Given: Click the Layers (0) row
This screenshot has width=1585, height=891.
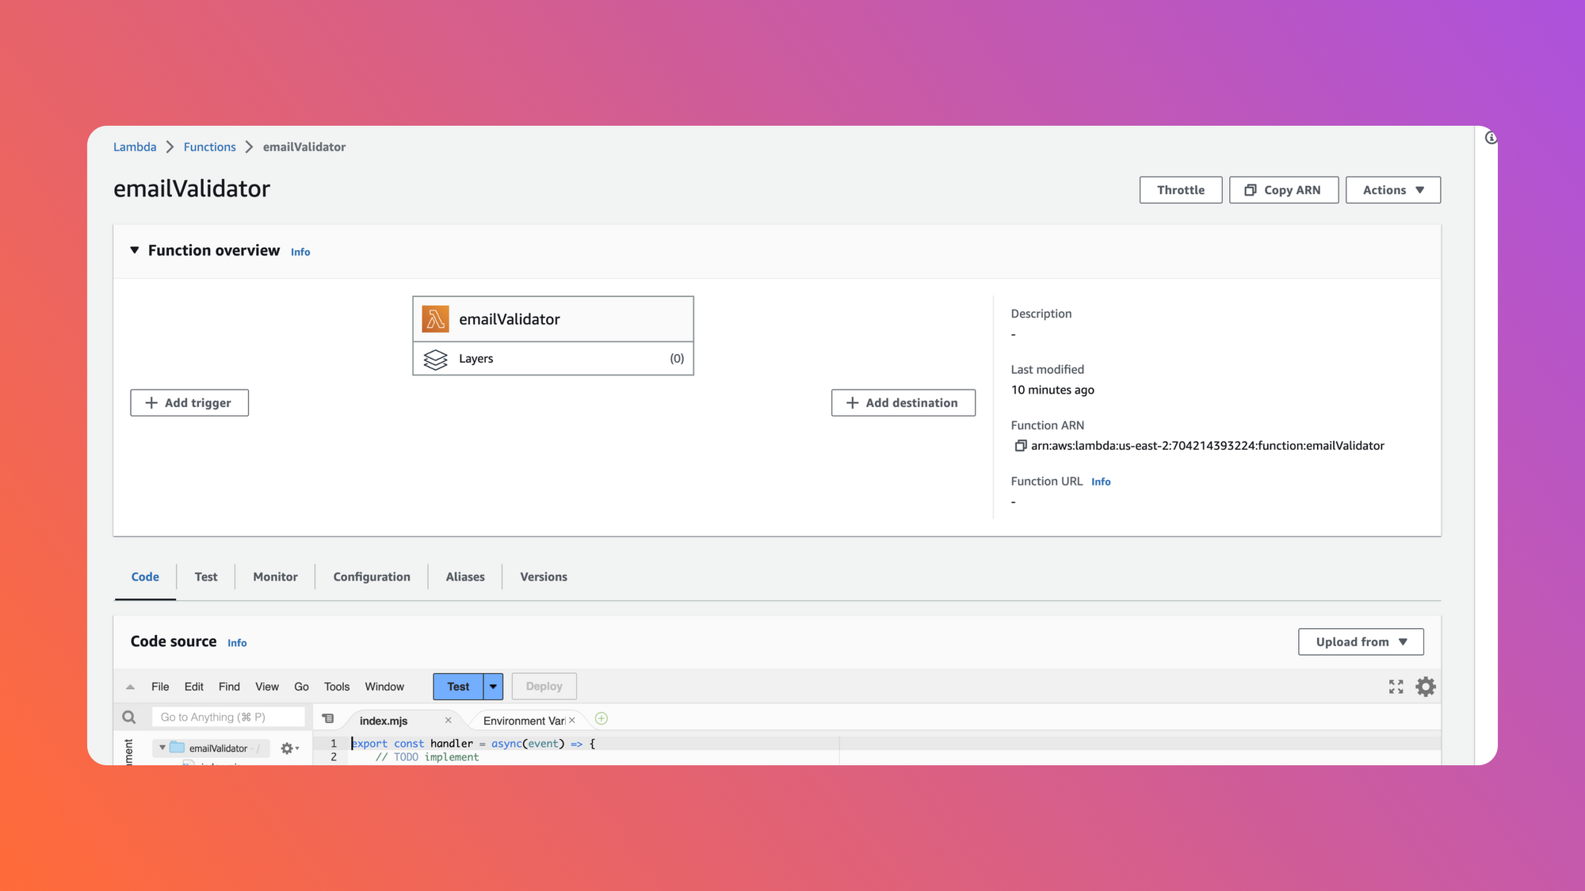Looking at the screenshot, I should tap(553, 359).
